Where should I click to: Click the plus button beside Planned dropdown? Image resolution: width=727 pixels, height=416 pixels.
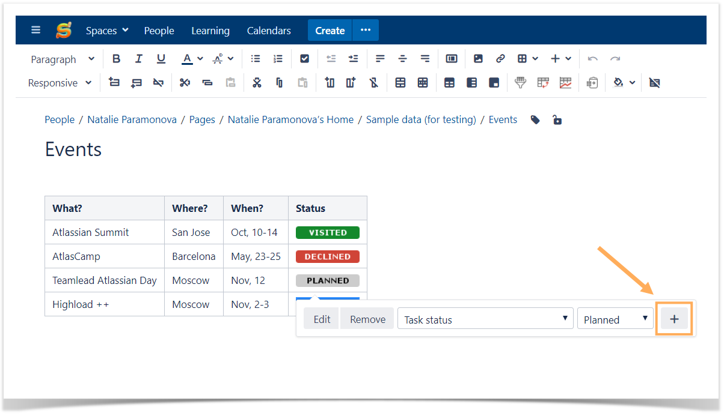[x=674, y=319]
